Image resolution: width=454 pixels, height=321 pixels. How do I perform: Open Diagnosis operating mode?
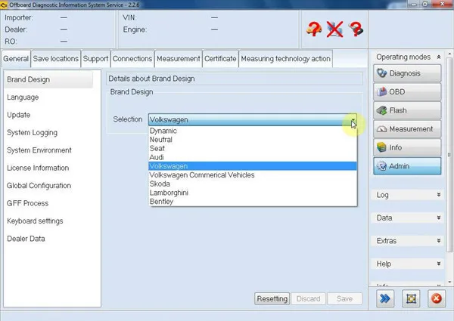pos(407,73)
